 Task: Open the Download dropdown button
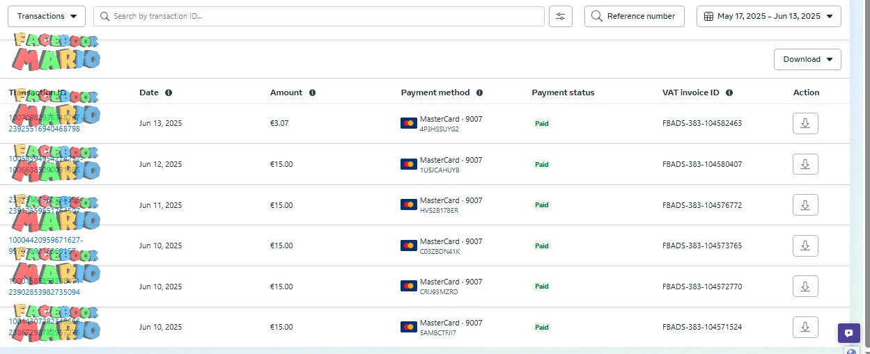[x=807, y=59]
